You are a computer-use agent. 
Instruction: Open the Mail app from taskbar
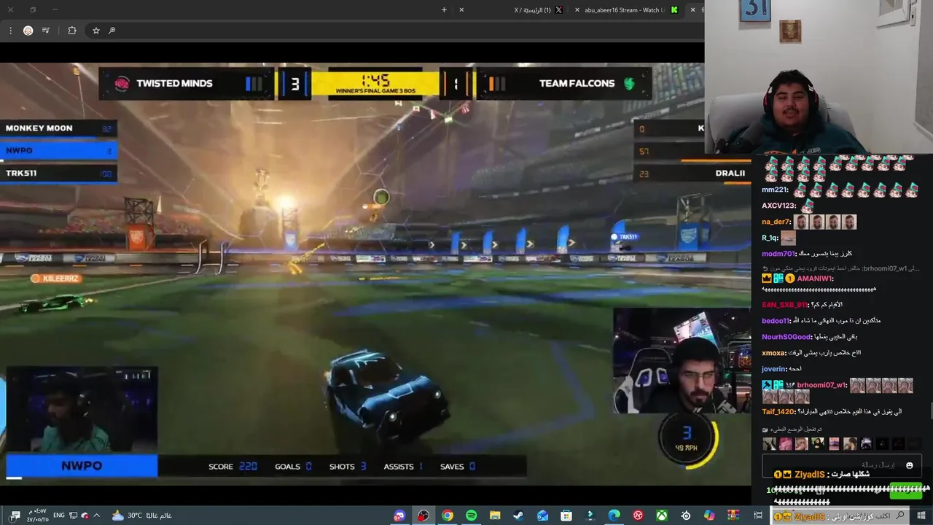(542, 516)
